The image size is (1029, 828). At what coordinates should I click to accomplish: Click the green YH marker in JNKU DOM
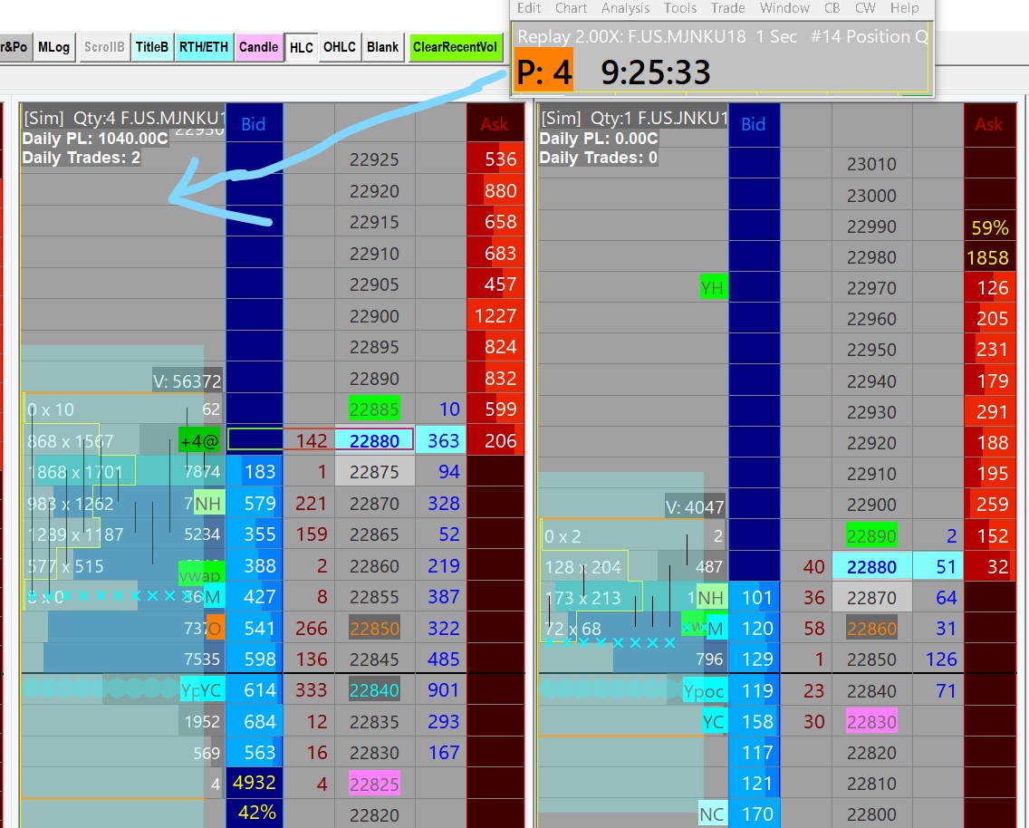pos(714,288)
